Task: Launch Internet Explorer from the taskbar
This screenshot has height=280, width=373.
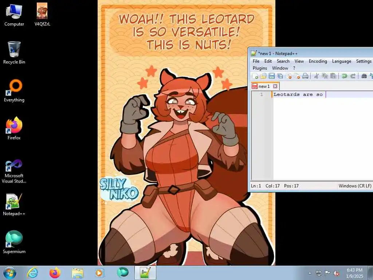Action: (x=32, y=273)
